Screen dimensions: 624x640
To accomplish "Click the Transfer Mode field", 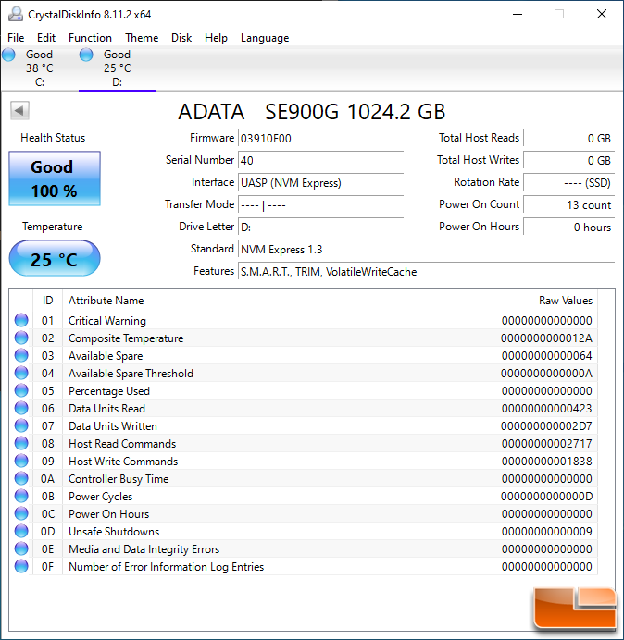I will point(320,205).
